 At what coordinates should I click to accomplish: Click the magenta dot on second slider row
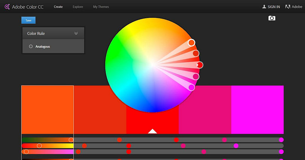tap(236, 146)
